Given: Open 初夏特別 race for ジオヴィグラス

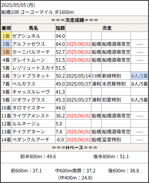Looking at the screenshot, I should (x=111, y=100).
